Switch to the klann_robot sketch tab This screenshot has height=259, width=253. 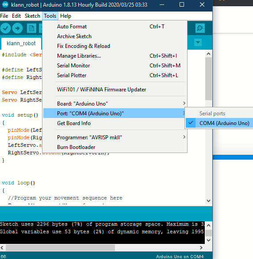pyautogui.click(x=21, y=43)
